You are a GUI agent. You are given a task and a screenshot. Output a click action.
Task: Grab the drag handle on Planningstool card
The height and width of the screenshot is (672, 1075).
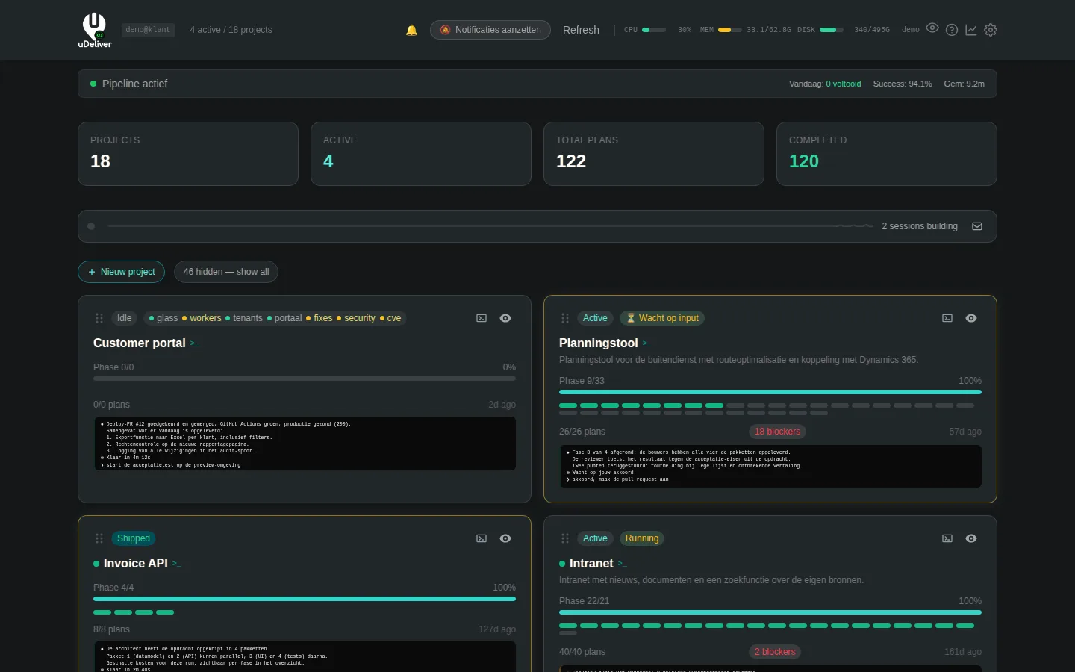click(565, 318)
